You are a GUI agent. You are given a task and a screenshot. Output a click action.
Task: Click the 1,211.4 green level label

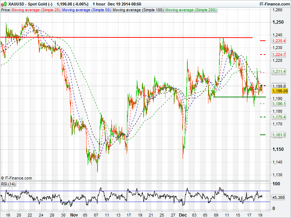point(279,71)
